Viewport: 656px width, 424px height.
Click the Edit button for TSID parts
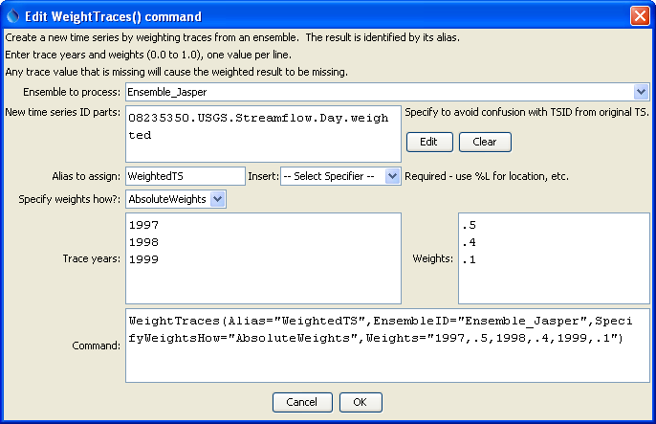point(429,142)
